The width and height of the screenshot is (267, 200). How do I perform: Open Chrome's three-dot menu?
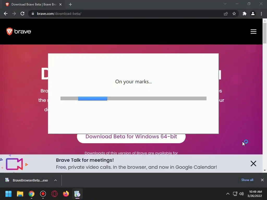tap(261, 14)
